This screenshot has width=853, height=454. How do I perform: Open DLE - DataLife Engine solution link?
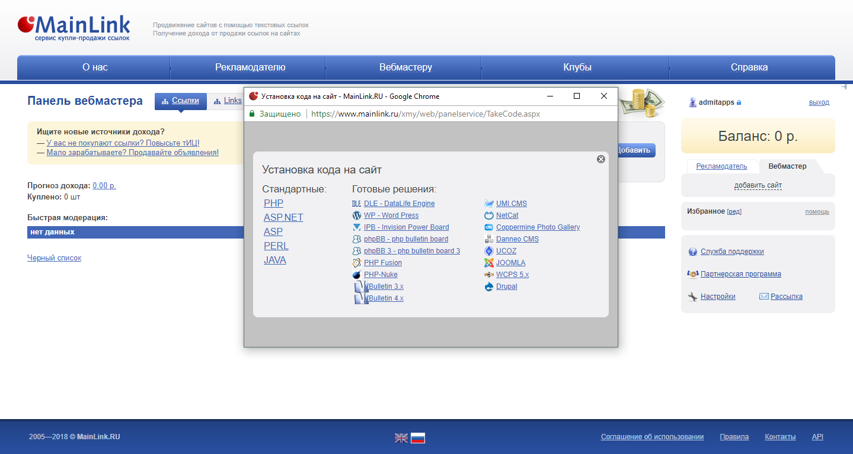pyautogui.click(x=400, y=204)
